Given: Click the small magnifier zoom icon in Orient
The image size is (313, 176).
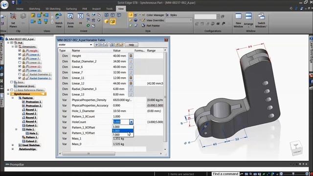Looking at the screenshot, I should point(88,15).
